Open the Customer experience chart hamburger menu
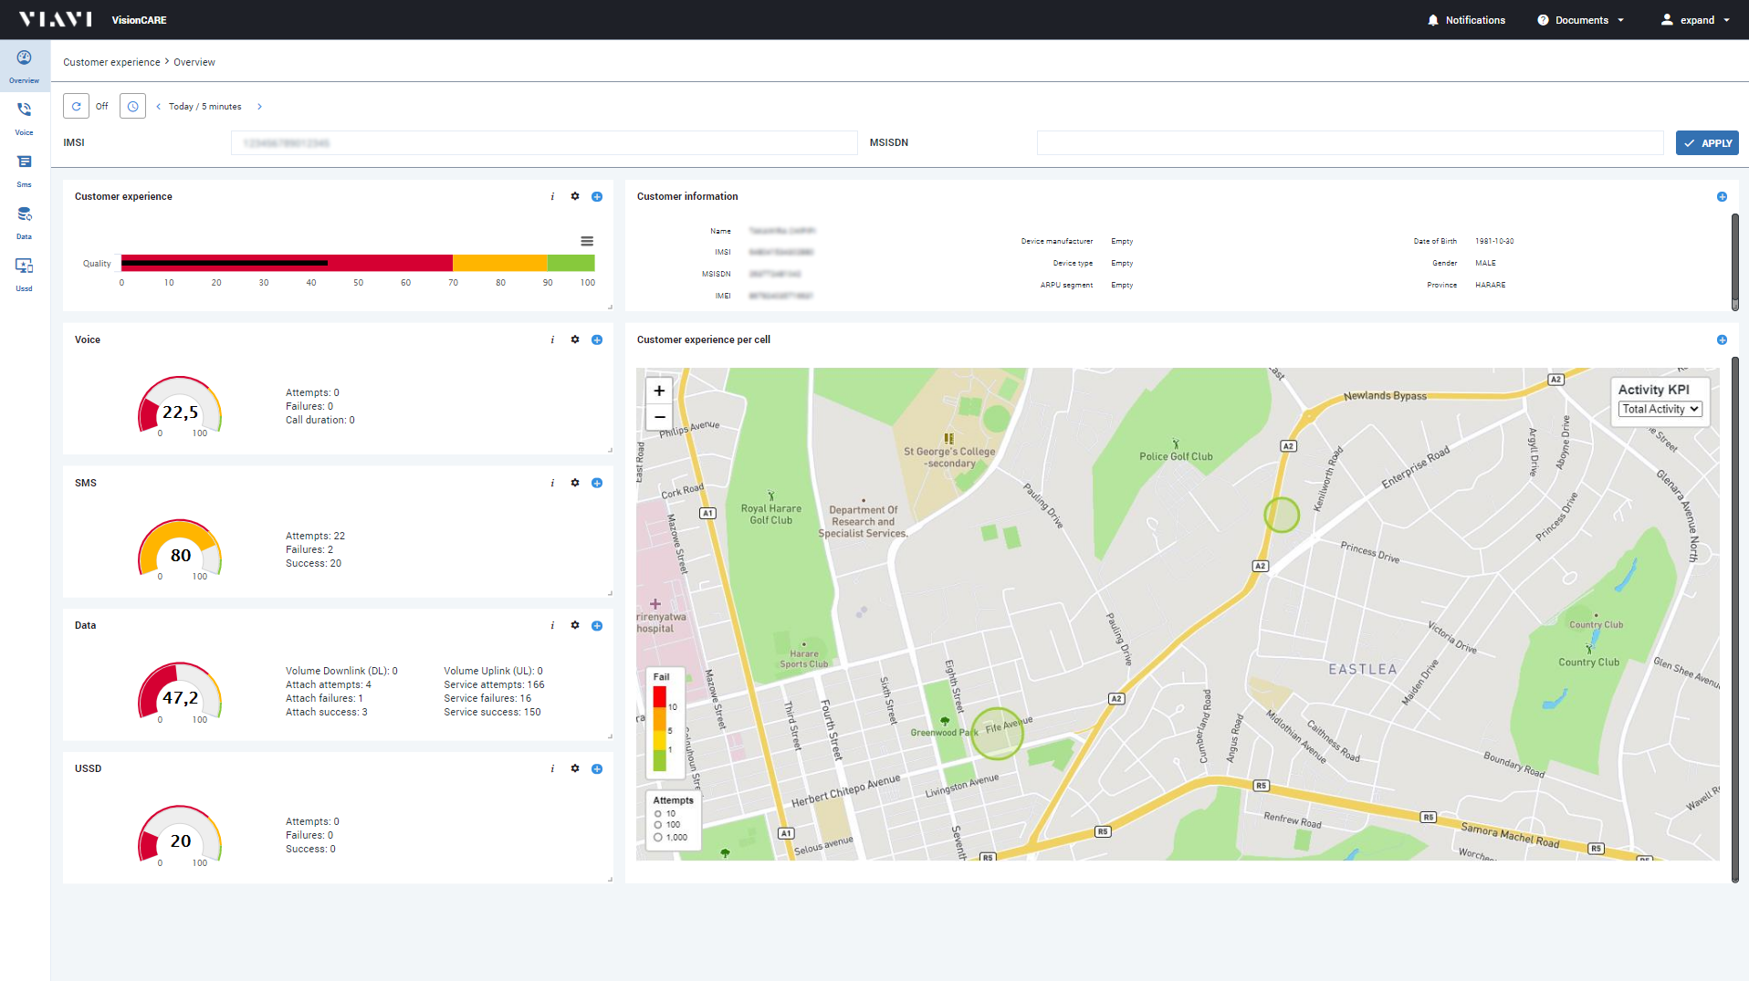Screen dimensions: 1749x981 coord(587,242)
